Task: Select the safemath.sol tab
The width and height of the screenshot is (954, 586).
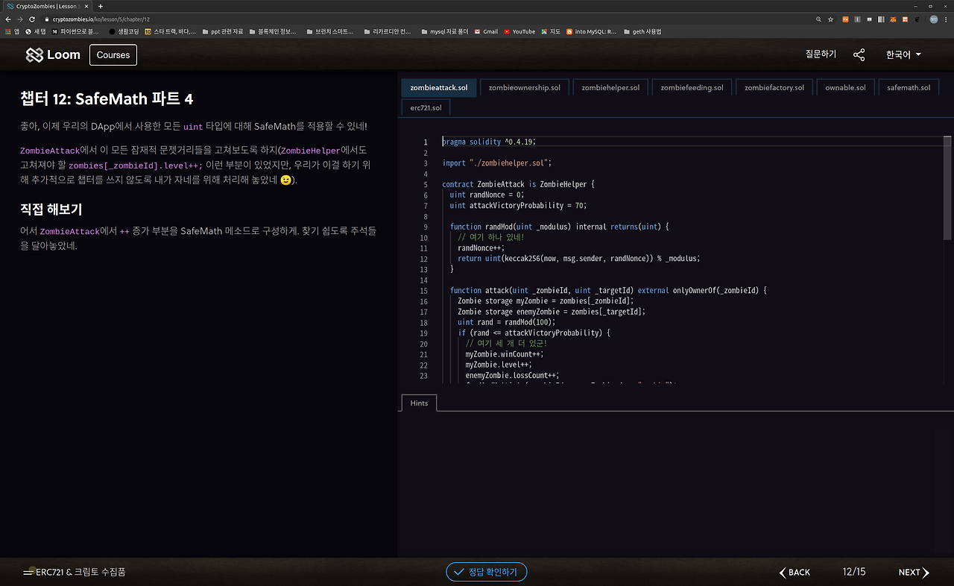Action: (x=909, y=87)
